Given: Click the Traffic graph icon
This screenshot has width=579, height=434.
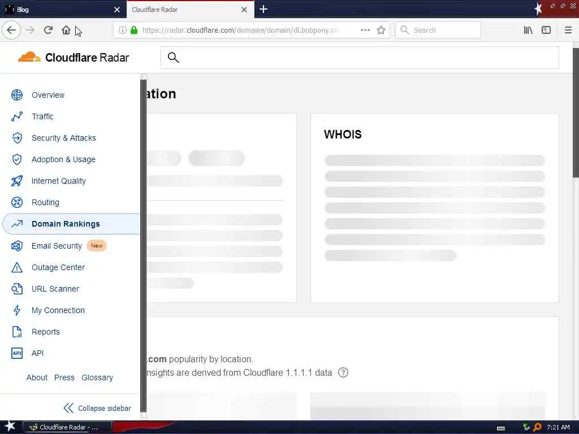Looking at the screenshot, I should (16, 116).
